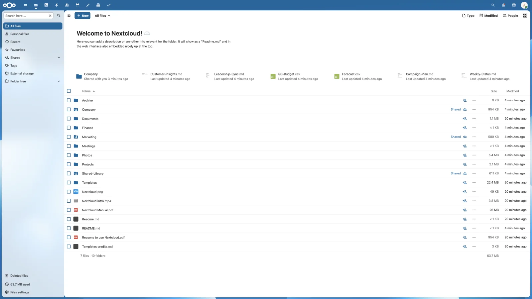Screen dimensions: 532x299
Task: Open actions menu for Nextcloud.png
Action: [474, 192]
